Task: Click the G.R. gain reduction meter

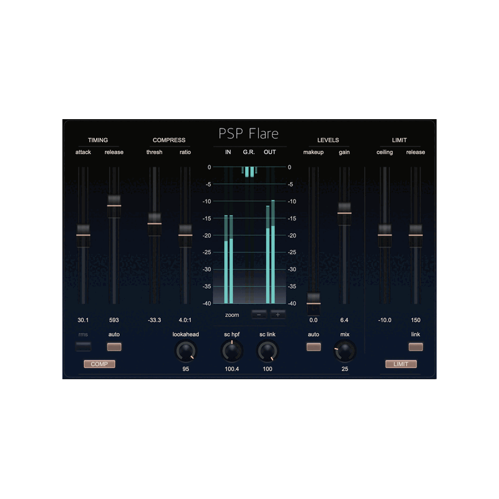Action: point(249,172)
